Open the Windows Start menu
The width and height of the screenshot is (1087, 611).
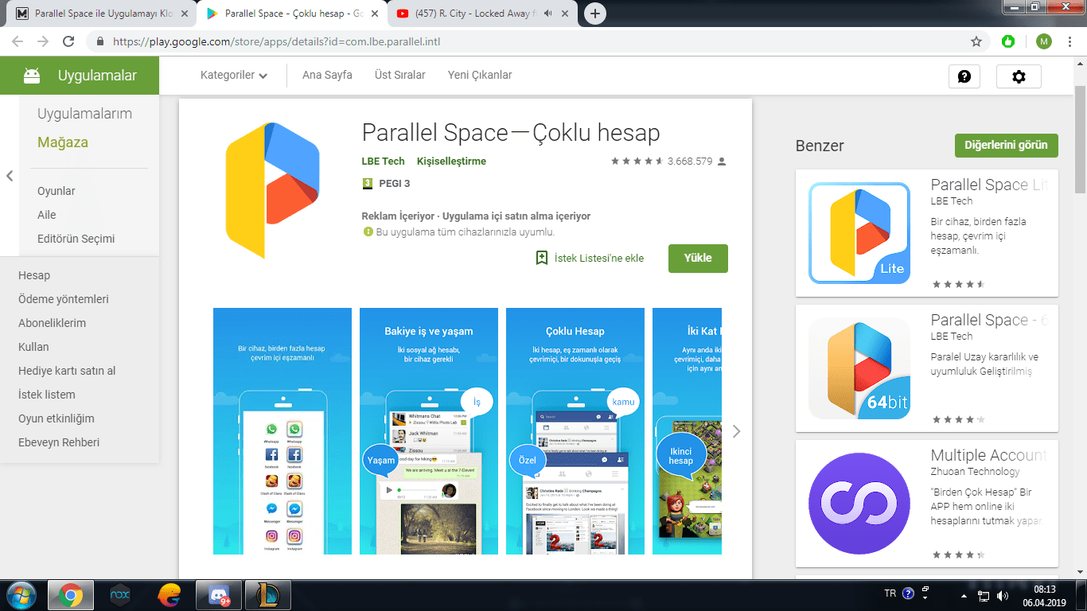22,595
